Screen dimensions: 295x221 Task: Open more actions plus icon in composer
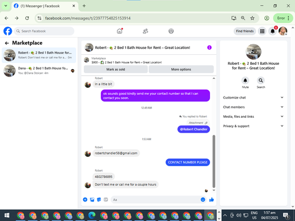click(x=85, y=200)
